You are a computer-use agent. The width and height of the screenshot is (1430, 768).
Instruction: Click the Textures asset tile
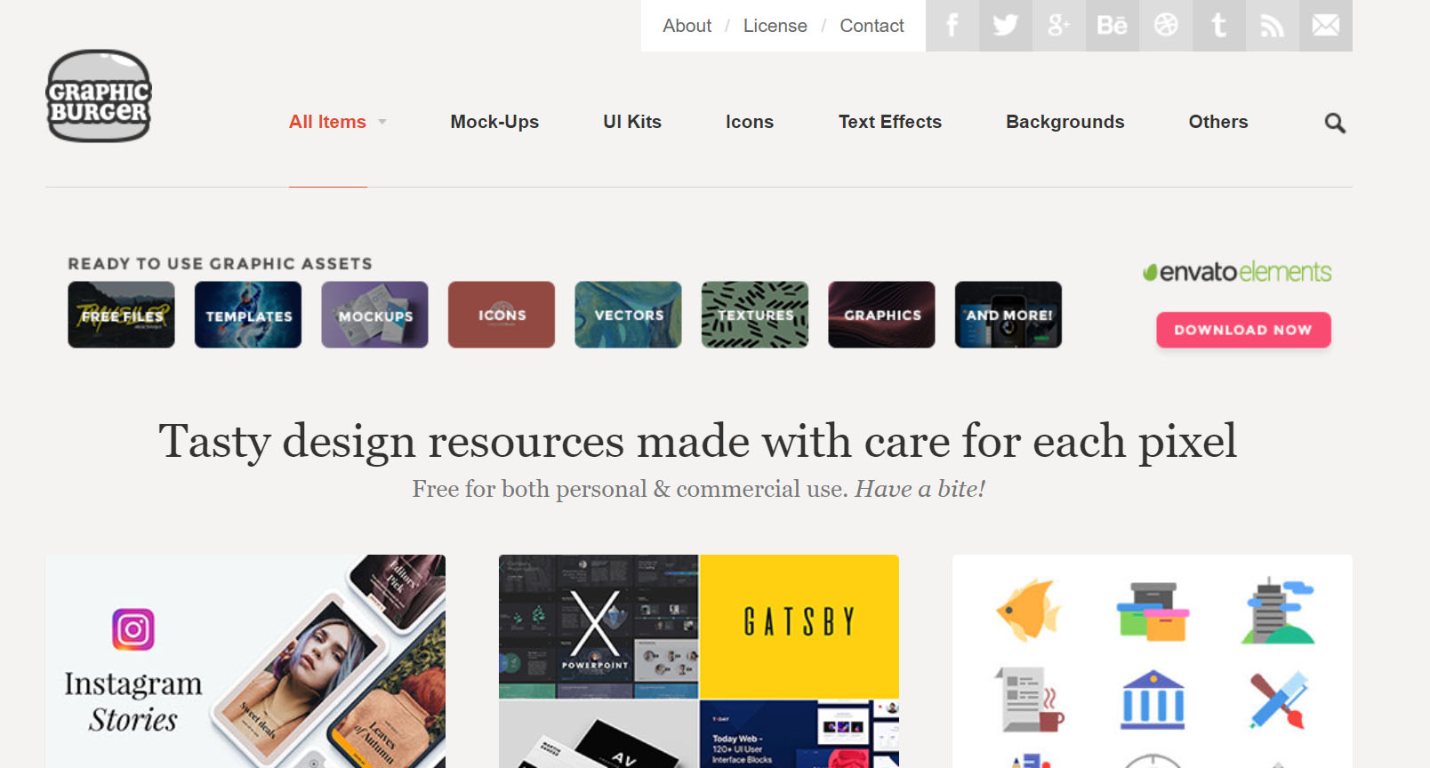(x=755, y=315)
